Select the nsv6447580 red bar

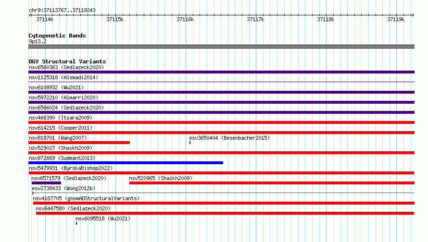point(225,213)
